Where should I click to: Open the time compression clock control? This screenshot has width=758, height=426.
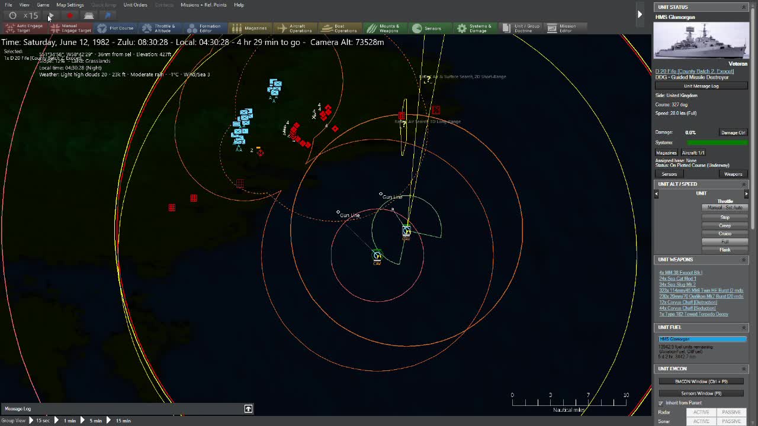point(12,15)
